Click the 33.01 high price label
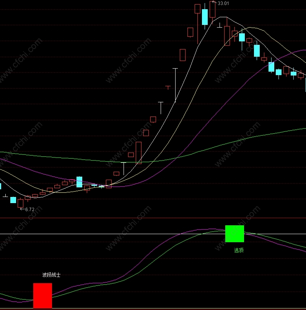Viewport: 306px width, 310px height. (x=223, y=3)
